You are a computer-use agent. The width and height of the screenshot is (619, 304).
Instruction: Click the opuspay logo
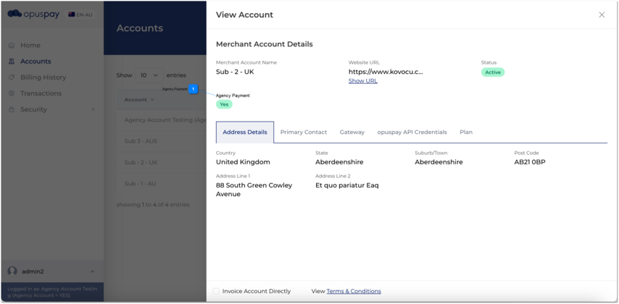33,14
